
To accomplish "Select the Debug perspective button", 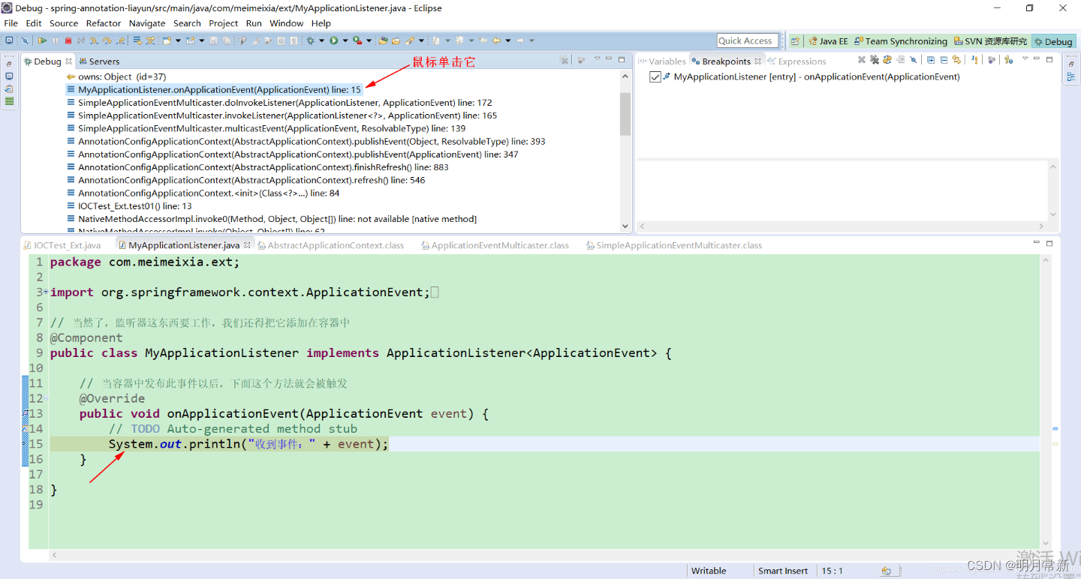I will coord(1052,41).
